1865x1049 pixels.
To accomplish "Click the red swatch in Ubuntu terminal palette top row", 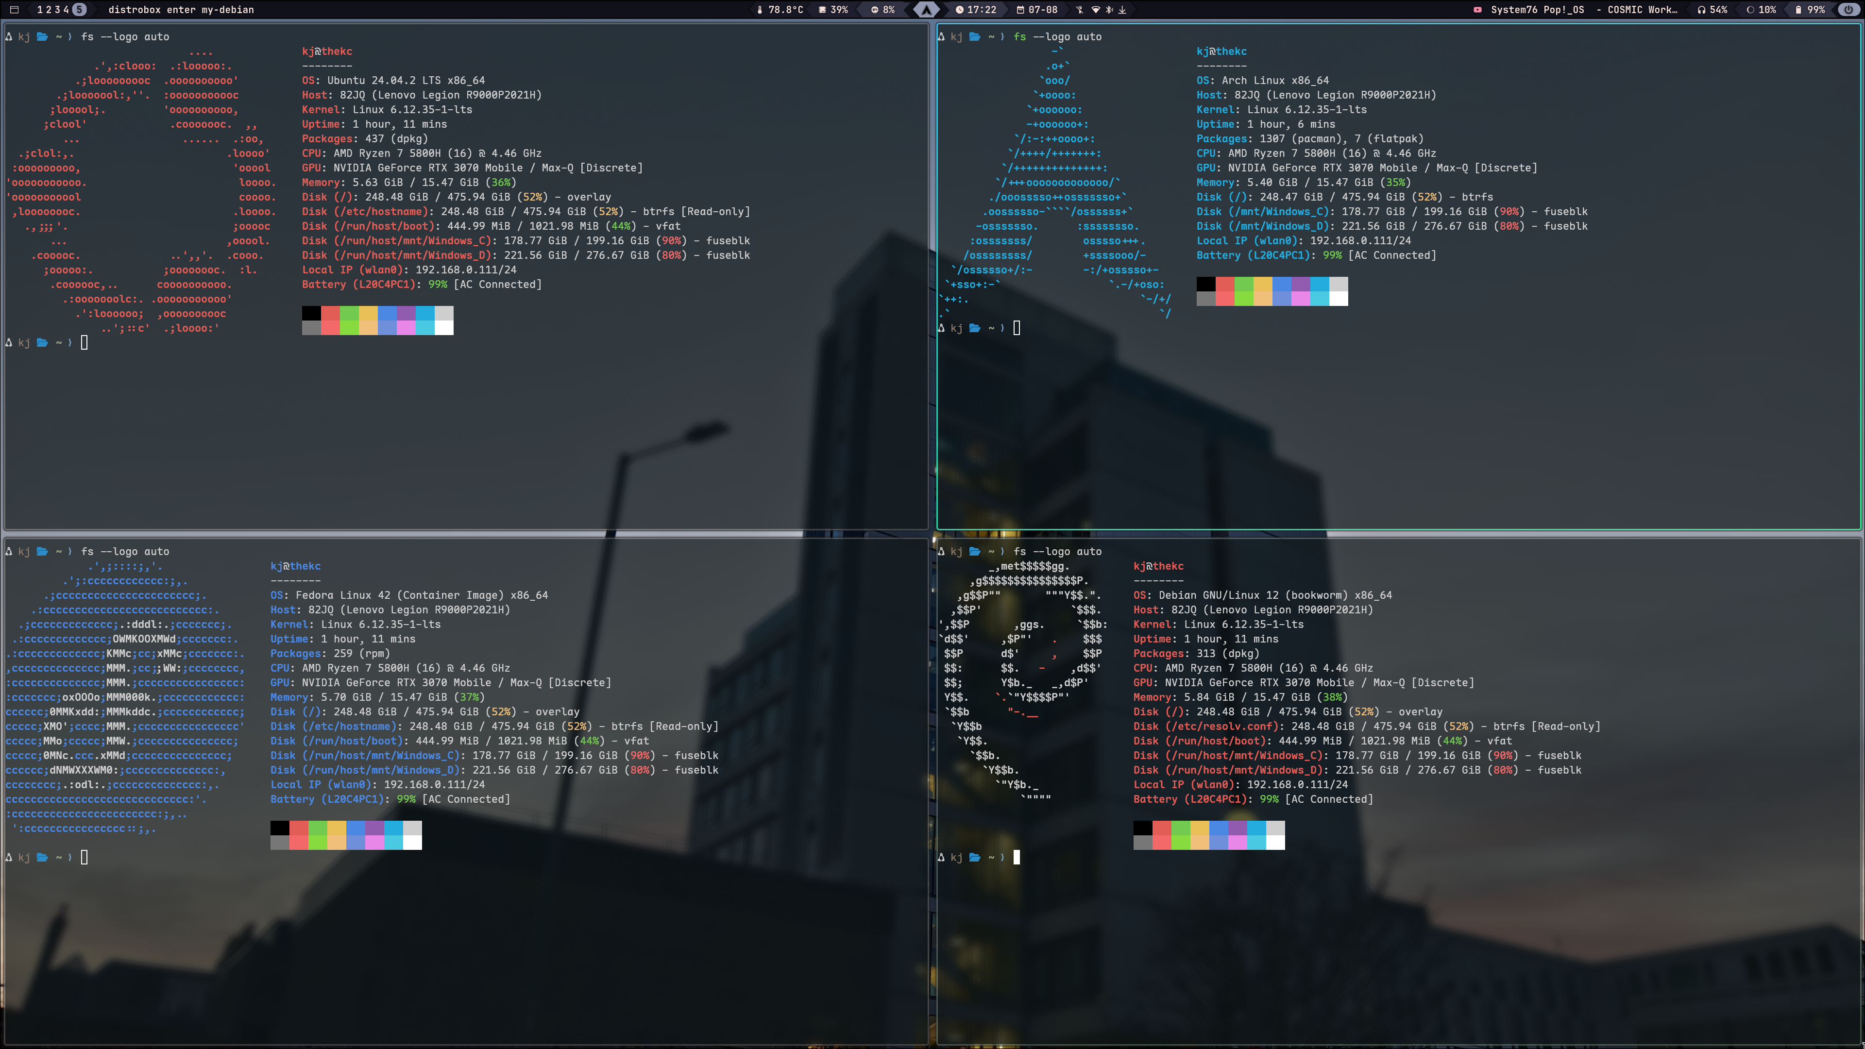I will coord(330,313).
